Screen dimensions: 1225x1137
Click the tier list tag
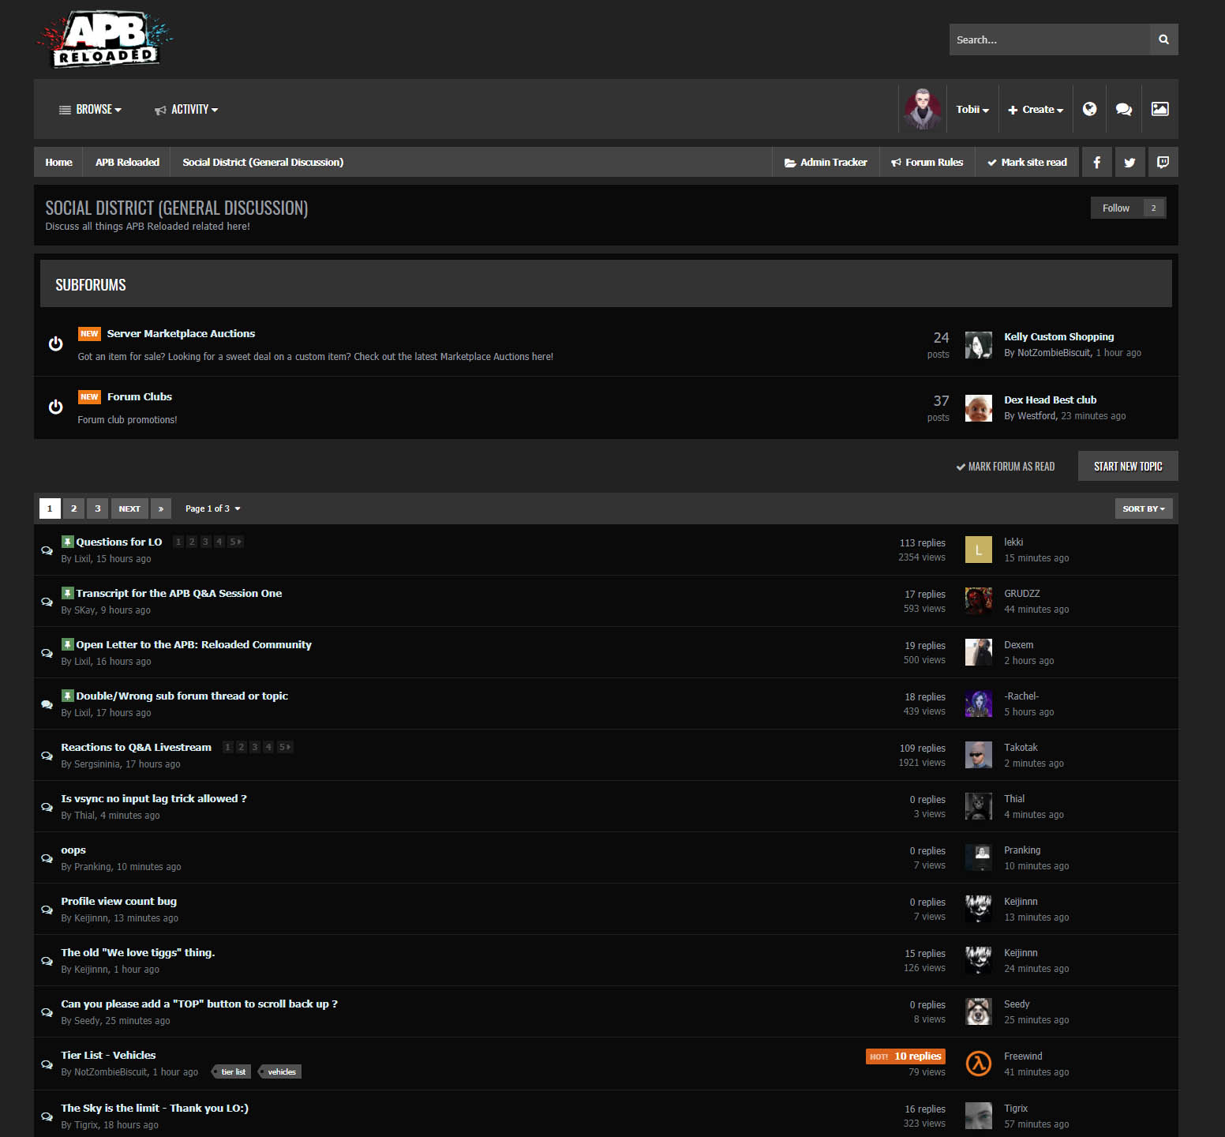tap(230, 1071)
